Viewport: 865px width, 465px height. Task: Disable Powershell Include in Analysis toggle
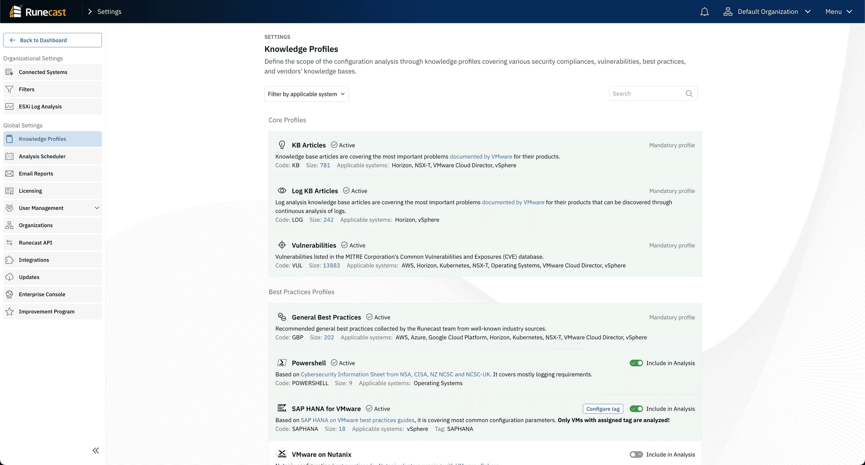point(636,363)
